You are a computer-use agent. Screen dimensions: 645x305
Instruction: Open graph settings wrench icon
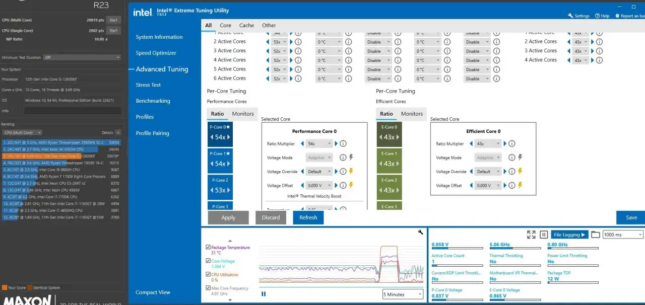421,232
